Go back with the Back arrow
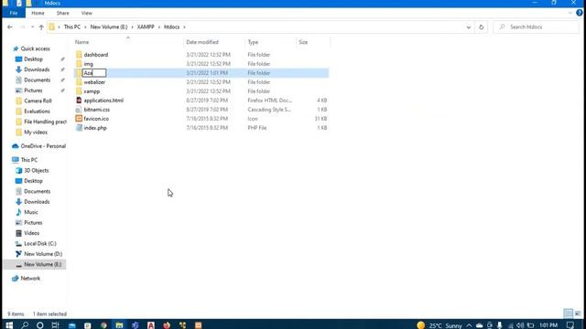 pos(10,27)
